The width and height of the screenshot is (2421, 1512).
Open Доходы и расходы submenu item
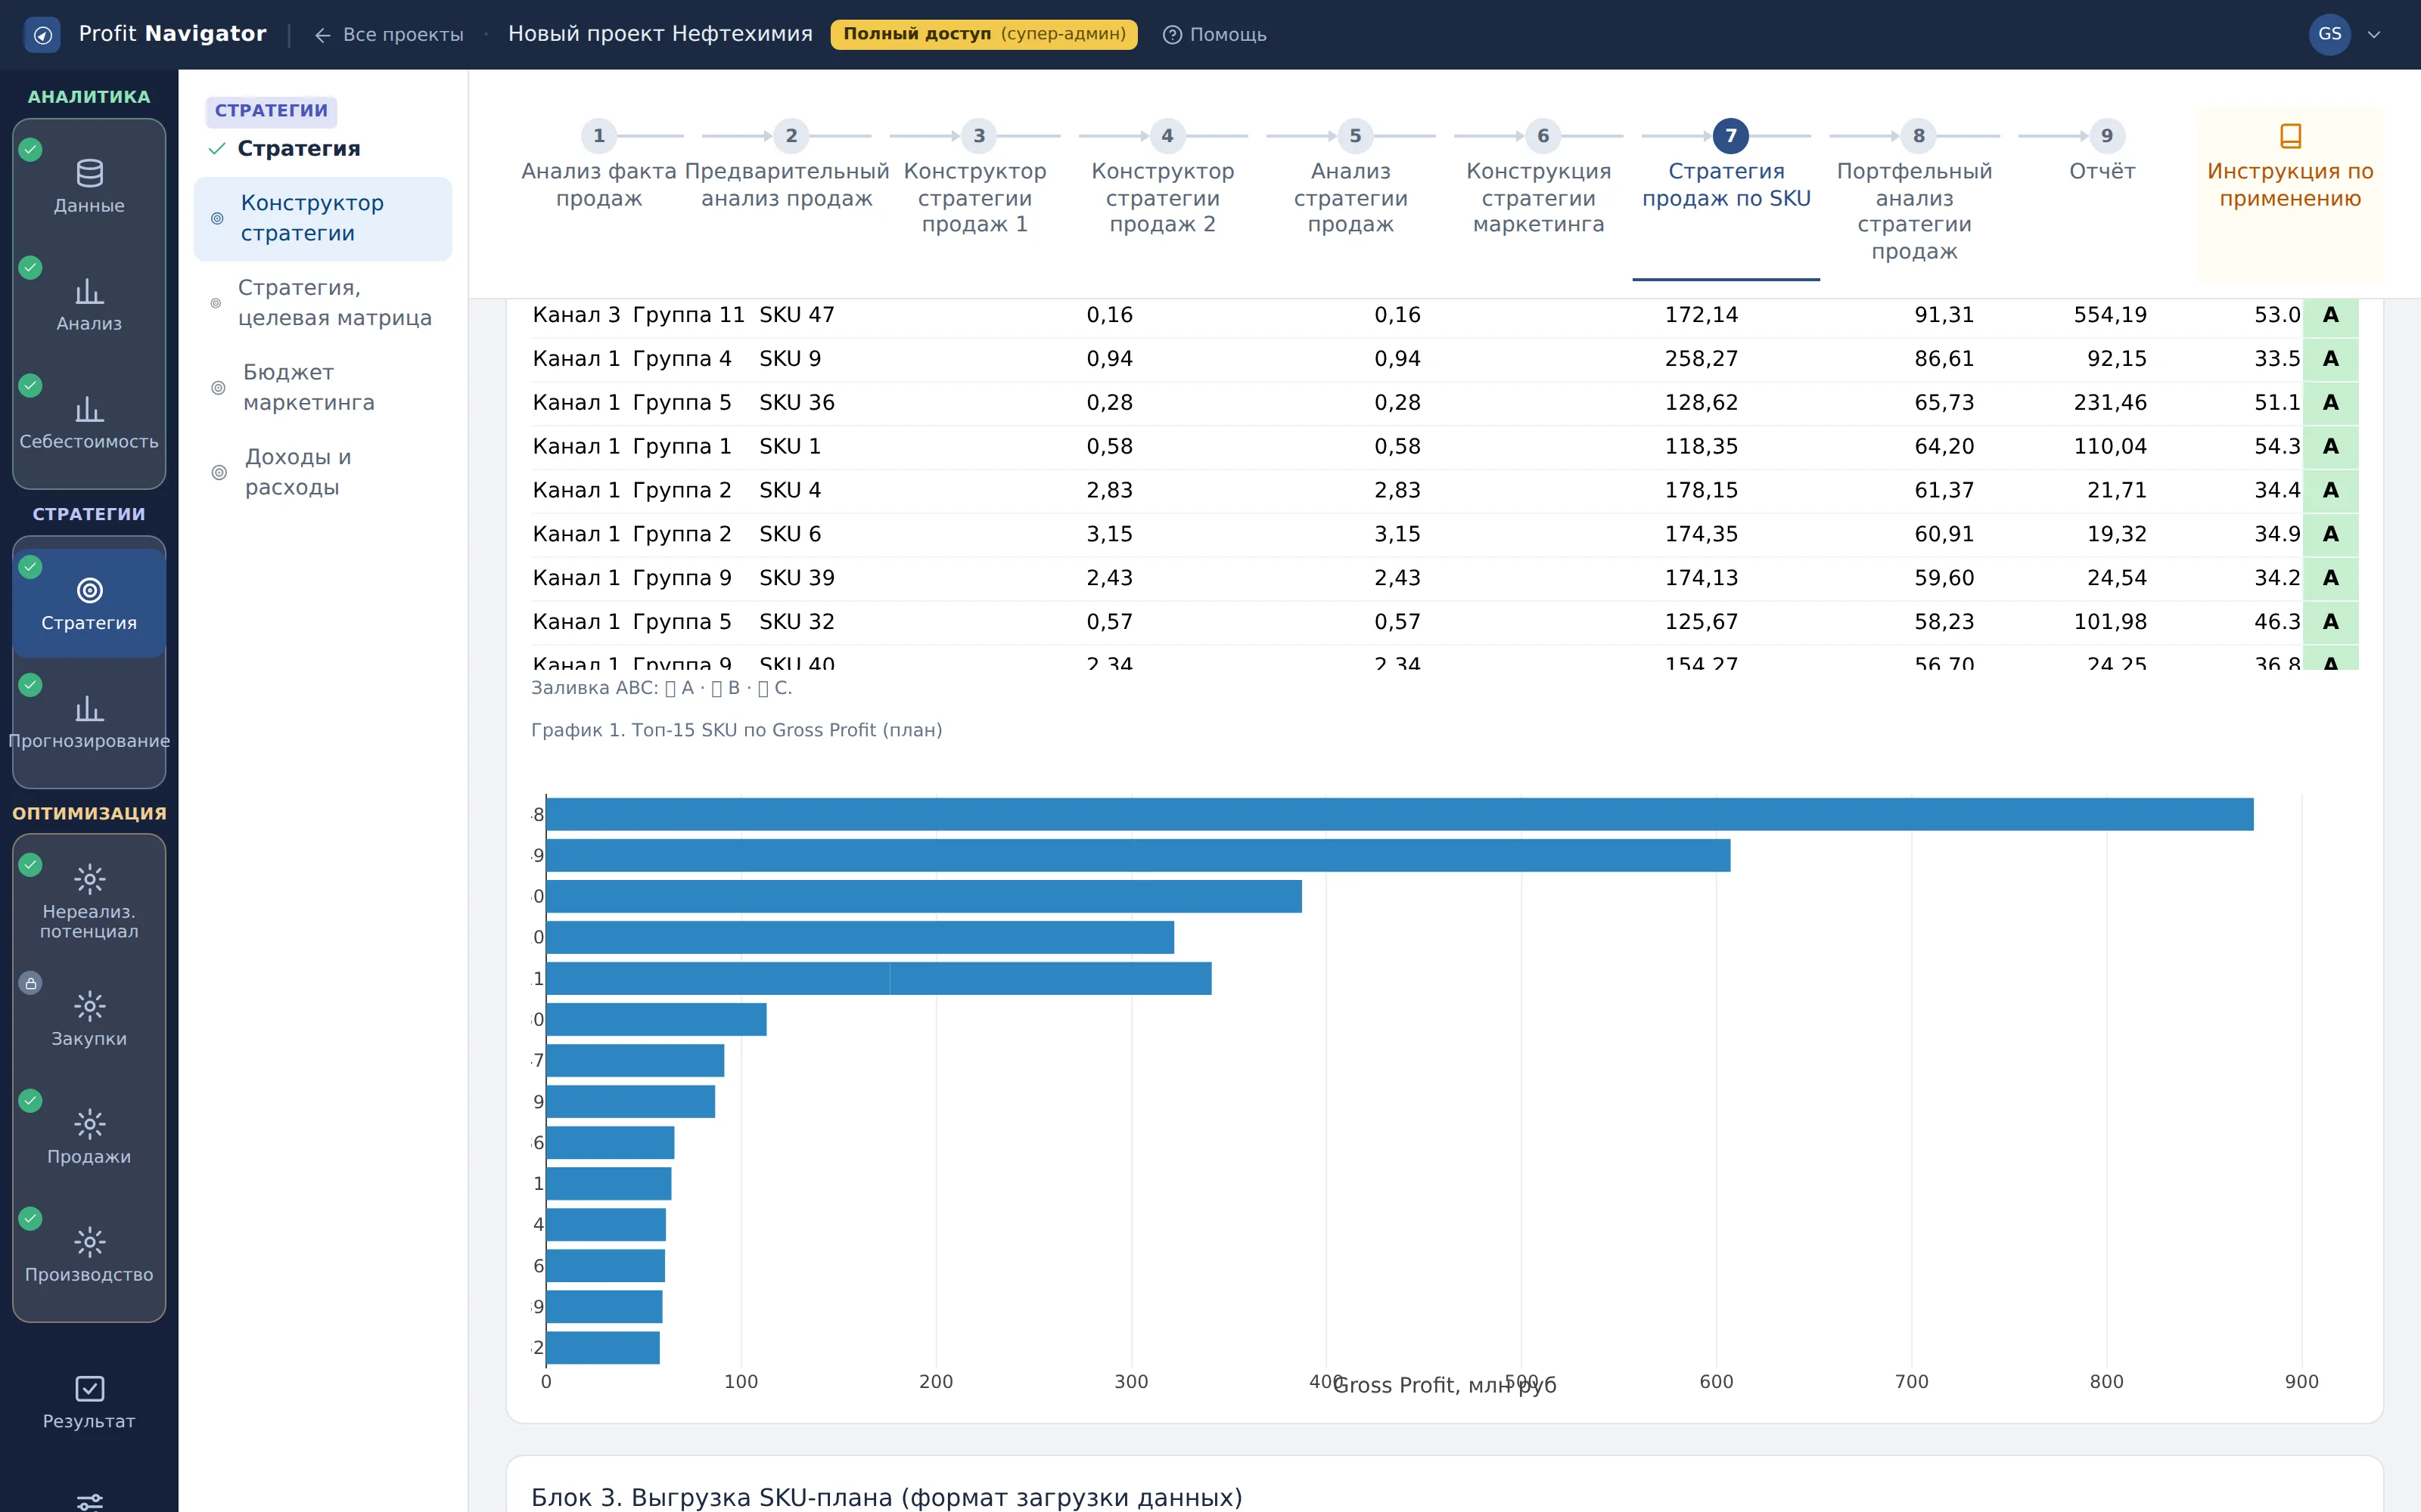pyautogui.click(x=322, y=472)
